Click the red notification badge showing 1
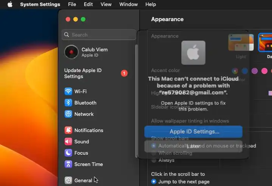 pyautogui.click(x=124, y=73)
